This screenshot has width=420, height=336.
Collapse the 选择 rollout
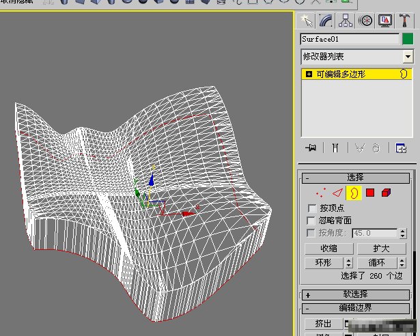point(356,178)
